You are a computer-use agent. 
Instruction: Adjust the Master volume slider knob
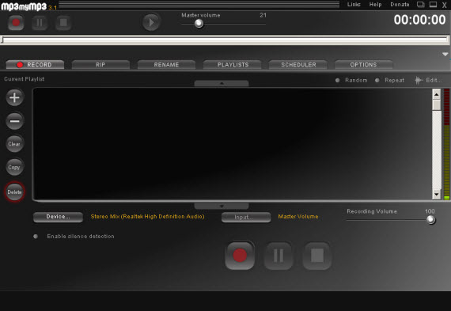(x=199, y=24)
